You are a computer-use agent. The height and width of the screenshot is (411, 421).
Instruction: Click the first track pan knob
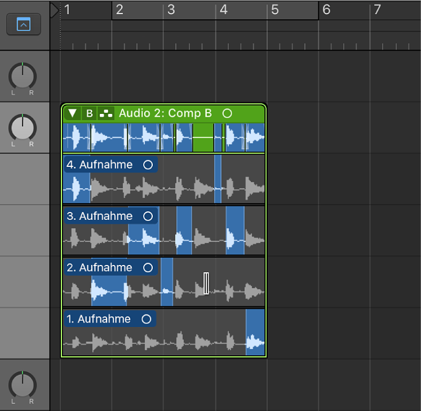click(23, 76)
